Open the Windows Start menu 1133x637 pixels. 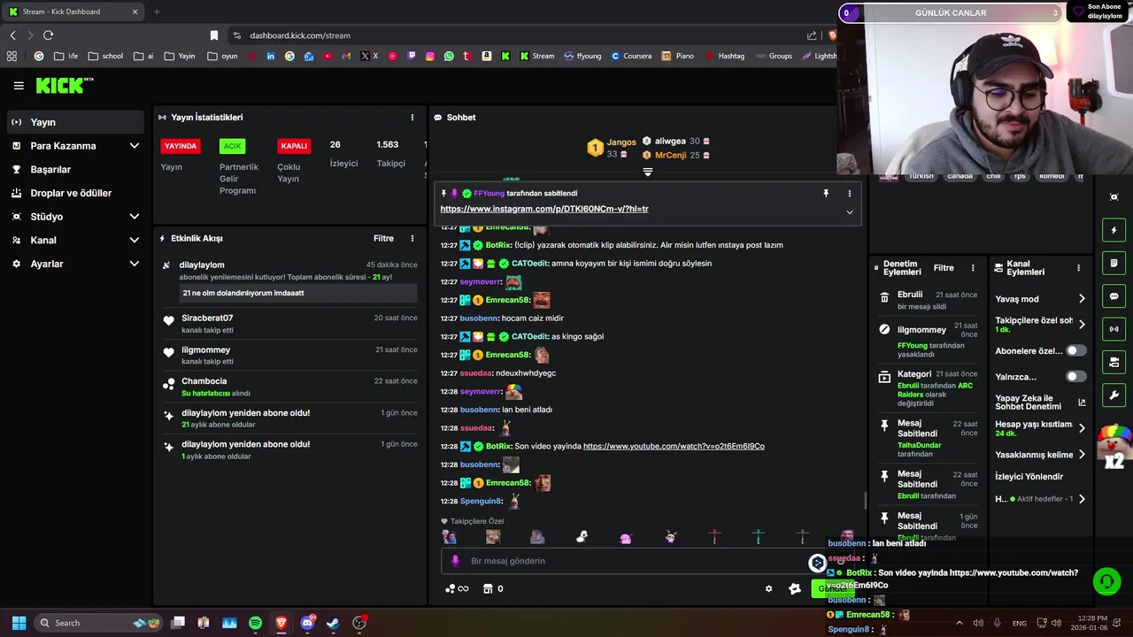pos(19,623)
